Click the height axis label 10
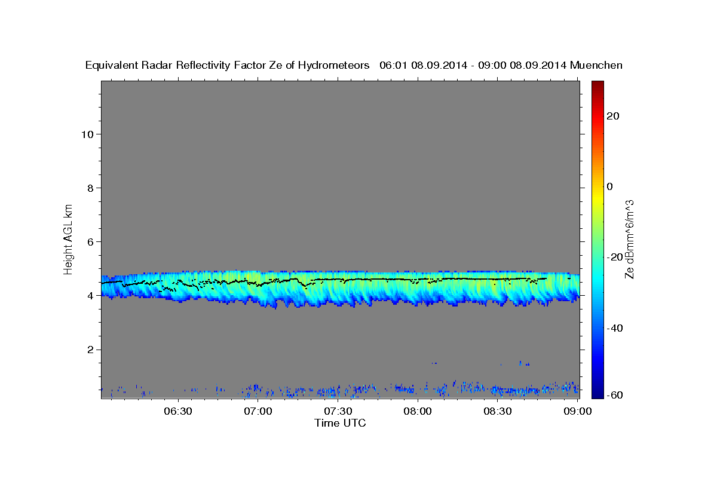Screen dimensions: 717x478 pyautogui.click(x=87, y=134)
